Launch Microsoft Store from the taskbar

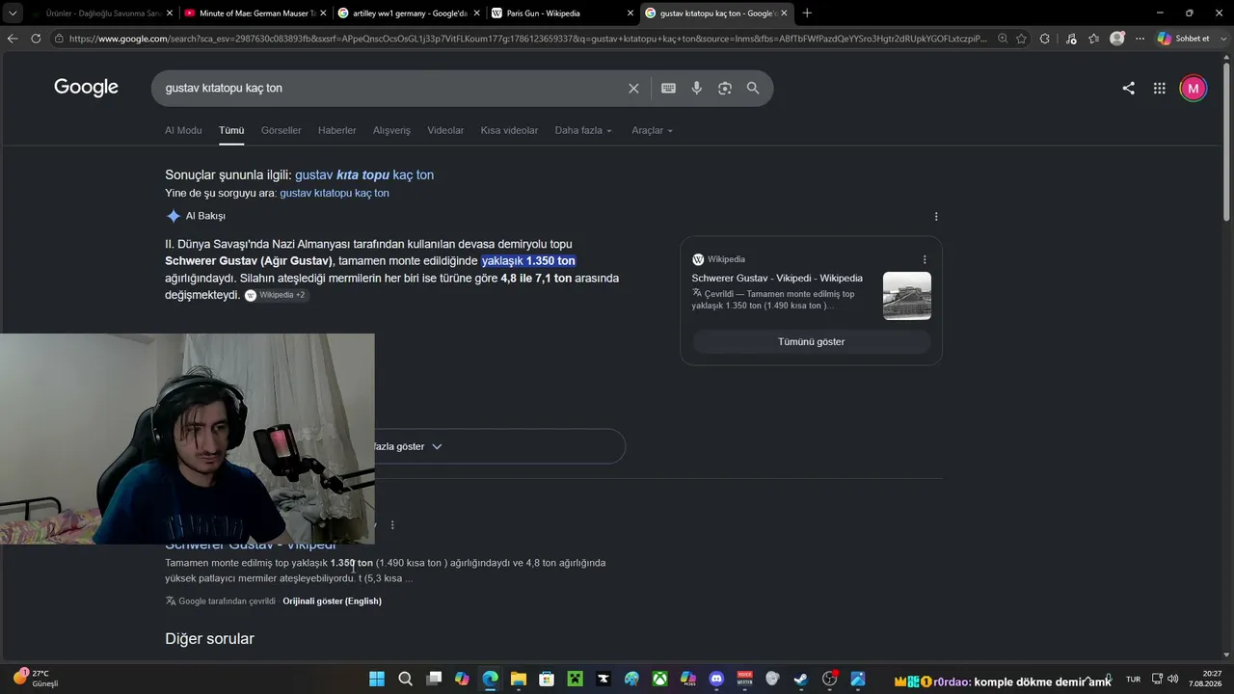pos(547,679)
